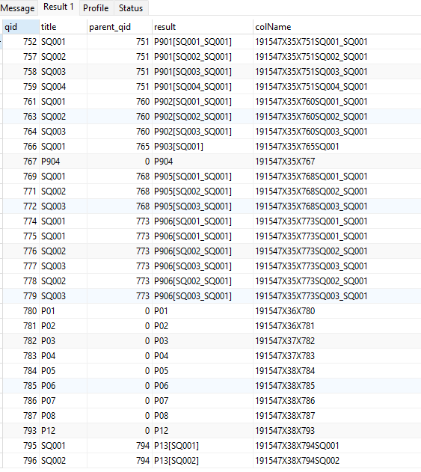Image resolution: width=421 pixels, height=472 pixels.
Task: Click colName cell 191547X37X782
Action: [x=337, y=341]
